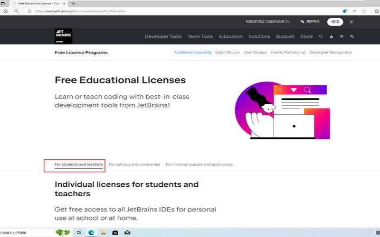
Task: Click the shopping tag icon in address bar
Action: (x=345, y=11)
